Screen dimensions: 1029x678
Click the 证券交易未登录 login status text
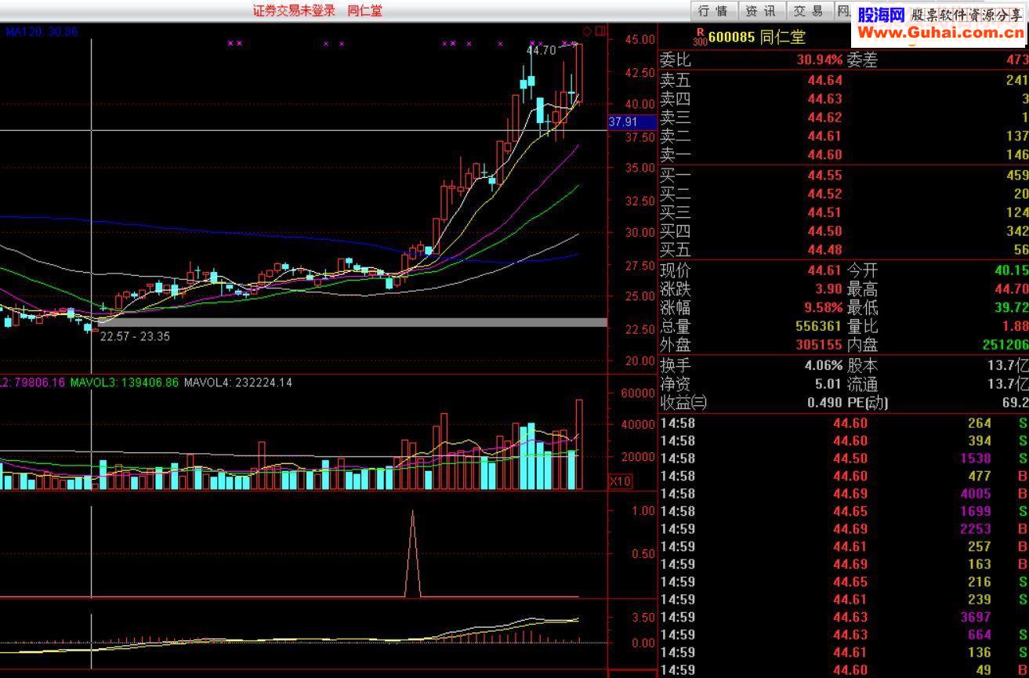[x=294, y=10]
